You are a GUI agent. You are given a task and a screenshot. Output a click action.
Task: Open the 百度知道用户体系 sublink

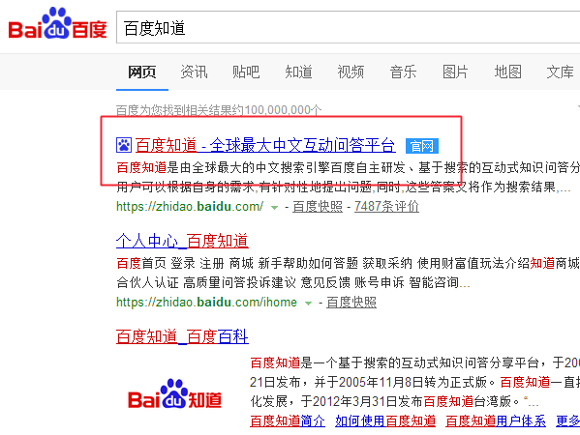(x=496, y=420)
